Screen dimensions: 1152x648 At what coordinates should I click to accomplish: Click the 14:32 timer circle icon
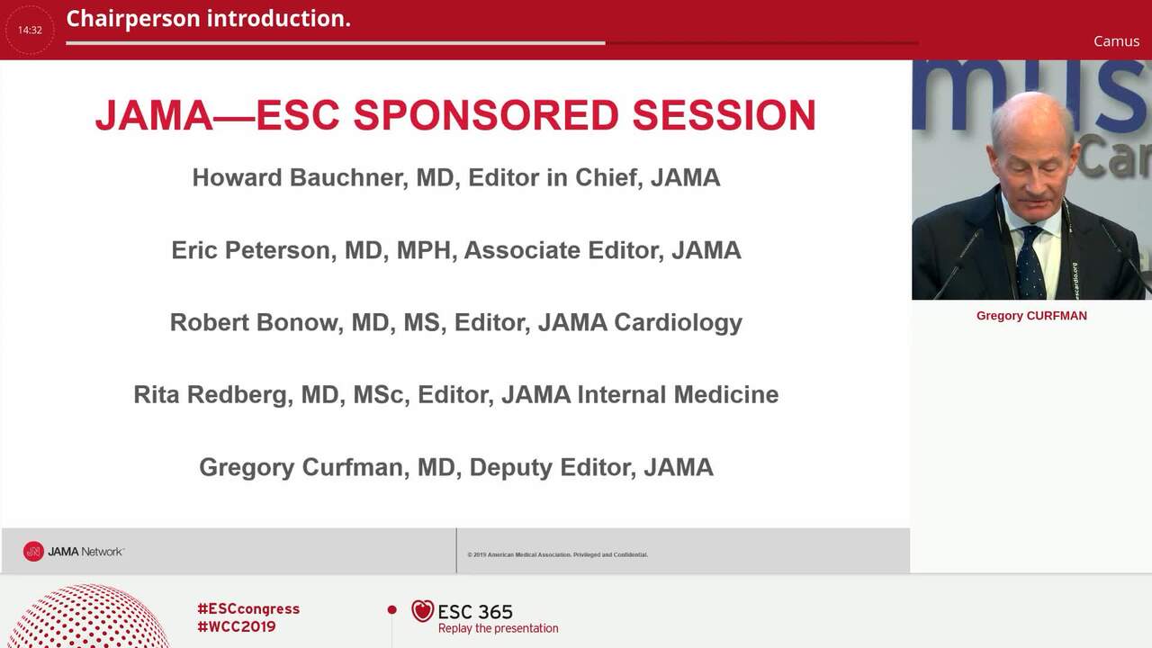[x=30, y=30]
